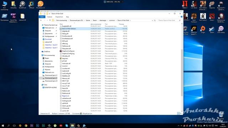Viewport: 228px width, 128px height.
Task: Open the Warhammer 40,000 desktop shortcut
Action: point(221,18)
